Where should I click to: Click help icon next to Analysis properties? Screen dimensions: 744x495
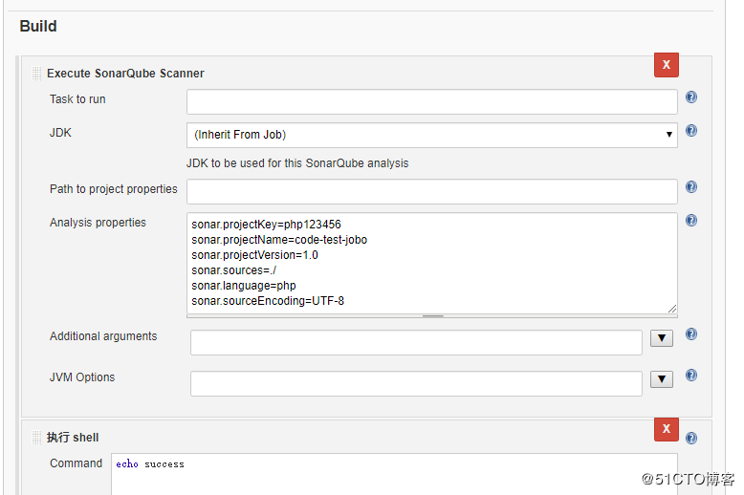(691, 221)
